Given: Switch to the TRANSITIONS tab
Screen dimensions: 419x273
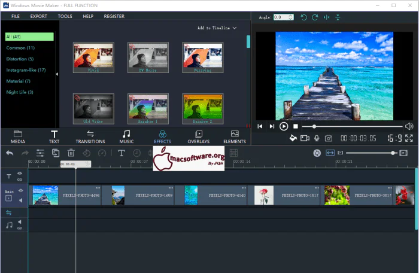Looking at the screenshot, I should [90, 137].
